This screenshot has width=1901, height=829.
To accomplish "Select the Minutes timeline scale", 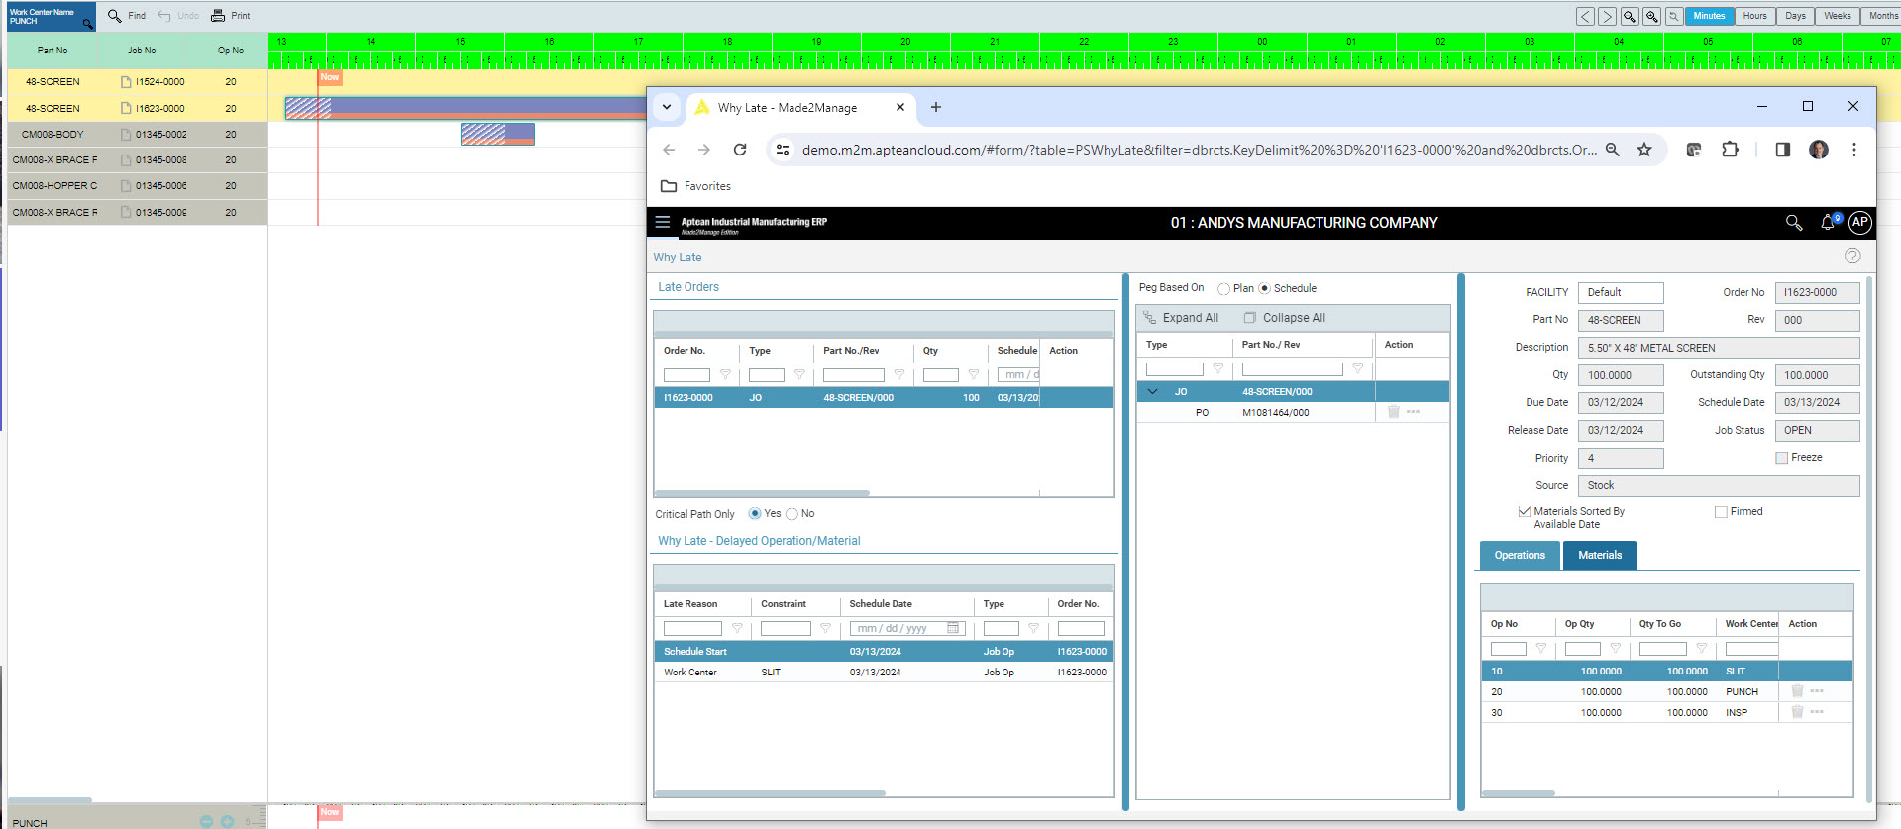I will pos(1709,16).
